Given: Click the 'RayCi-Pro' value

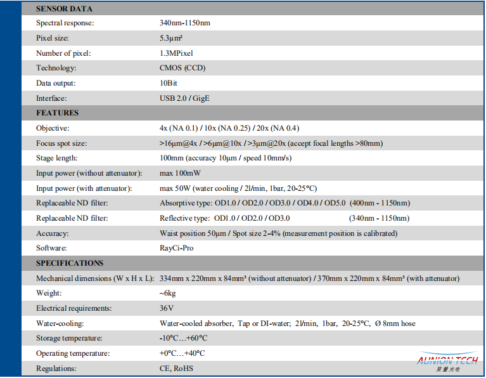Looking at the screenshot, I should click(x=176, y=248).
